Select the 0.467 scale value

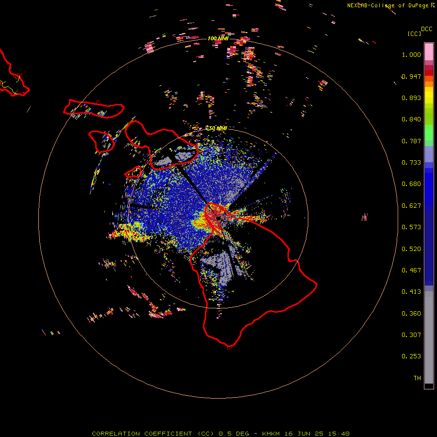(x=411, y=270)
